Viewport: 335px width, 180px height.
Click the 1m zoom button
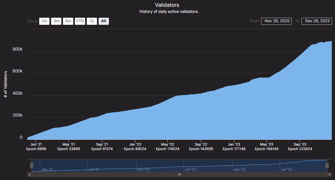click(44, 21)
